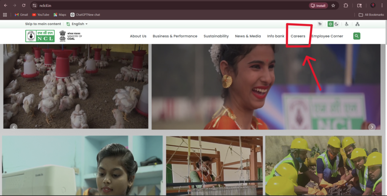
Task: Switch to dark mode moon toggle
Action: 336,24
